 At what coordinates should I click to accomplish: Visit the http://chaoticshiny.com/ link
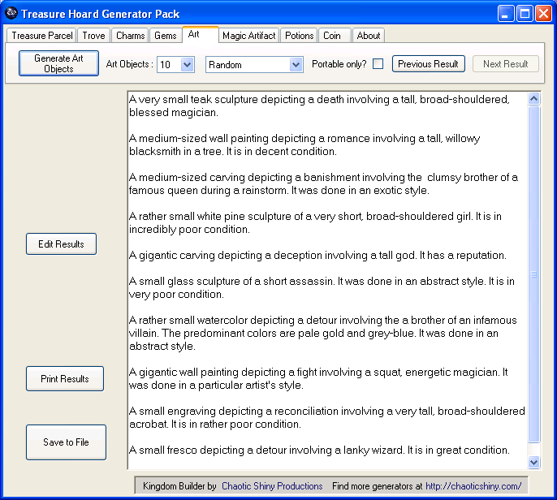[473, 485]
